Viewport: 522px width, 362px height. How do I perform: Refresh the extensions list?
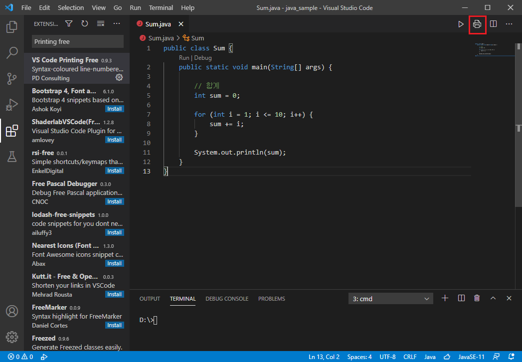coord(85,23)
